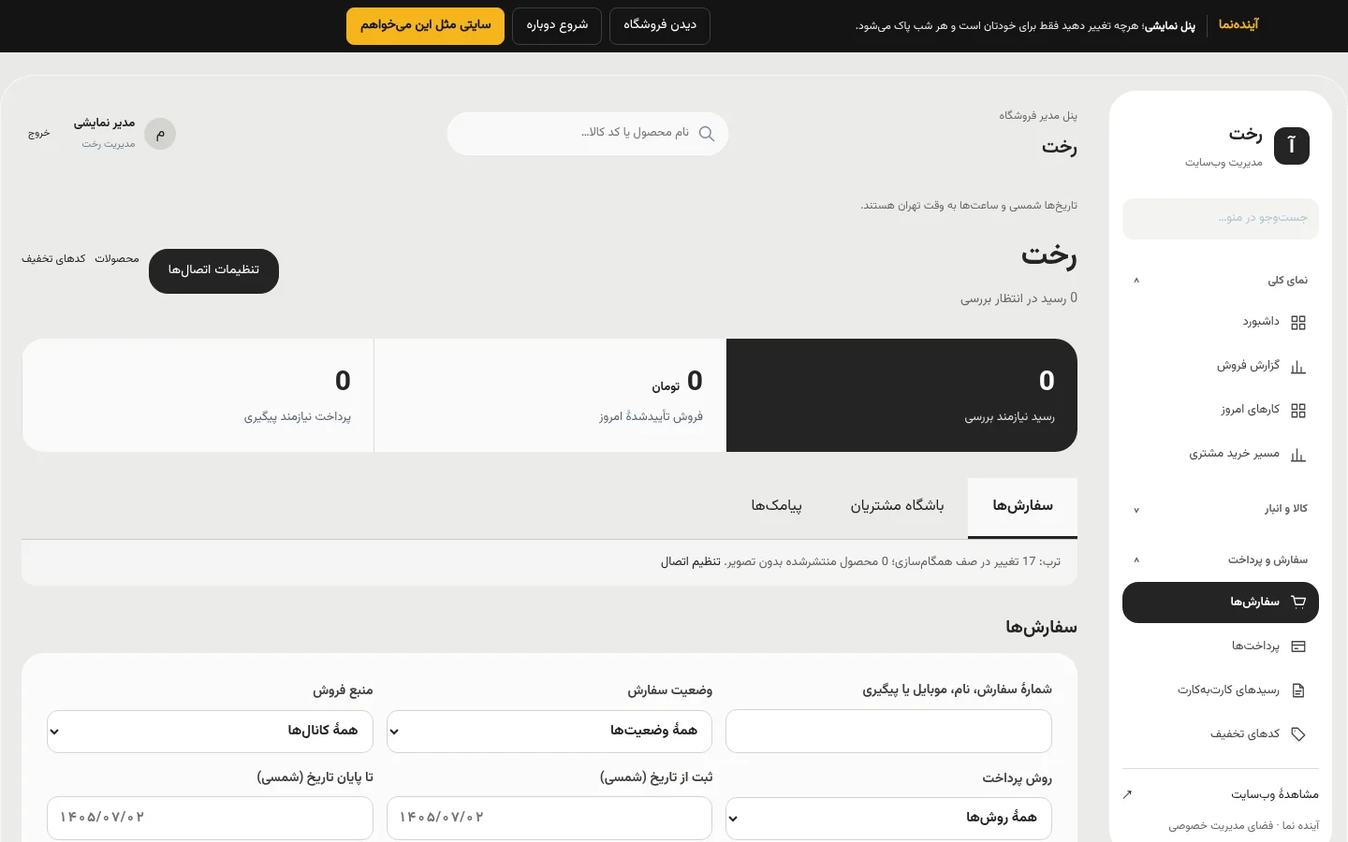Click the تنظیم اتصال link in notice
This screenshot has height=842, width=1348.
tap(691, 562)
